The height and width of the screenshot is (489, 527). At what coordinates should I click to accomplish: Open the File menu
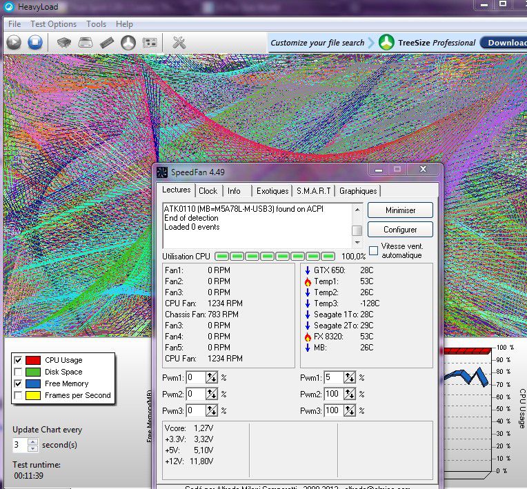(14, 24)
